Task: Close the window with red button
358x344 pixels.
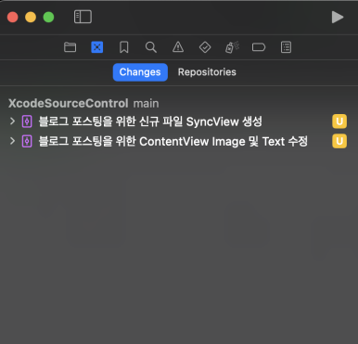Action: click(x=13, y=17)
